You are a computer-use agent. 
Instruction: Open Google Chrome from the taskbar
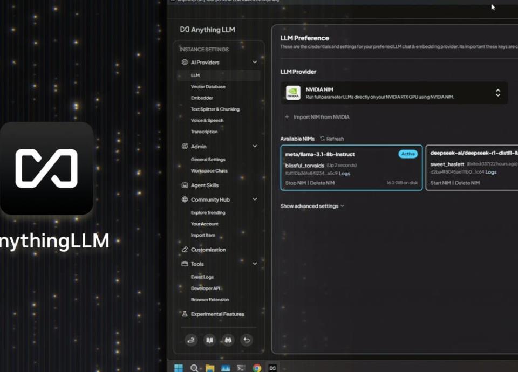point(257,368)
